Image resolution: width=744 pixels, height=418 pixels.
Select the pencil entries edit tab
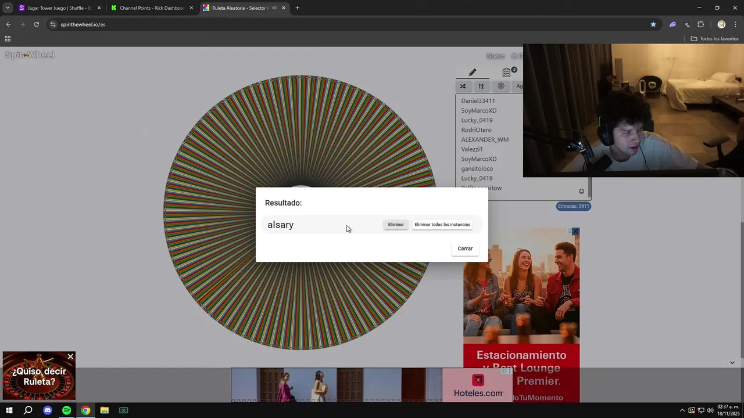point(472,73)
